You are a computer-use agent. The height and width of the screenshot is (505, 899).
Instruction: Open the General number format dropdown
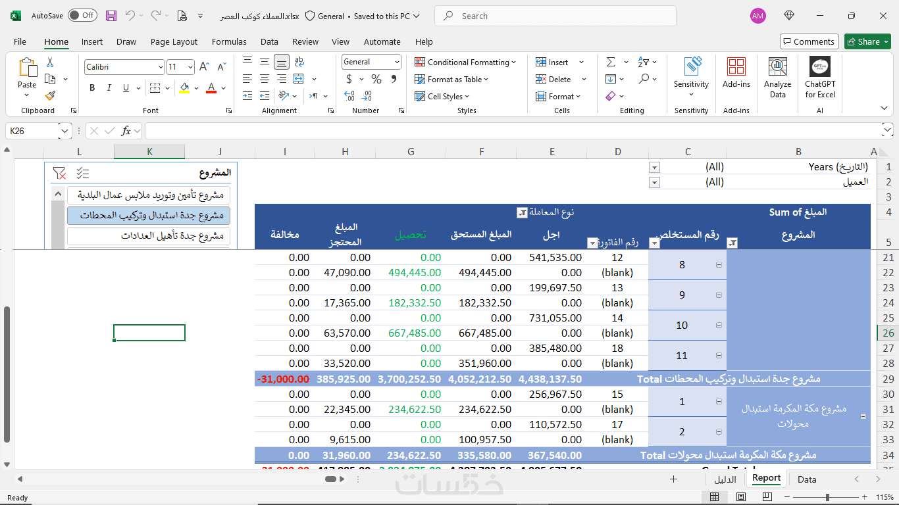(397, 62)
